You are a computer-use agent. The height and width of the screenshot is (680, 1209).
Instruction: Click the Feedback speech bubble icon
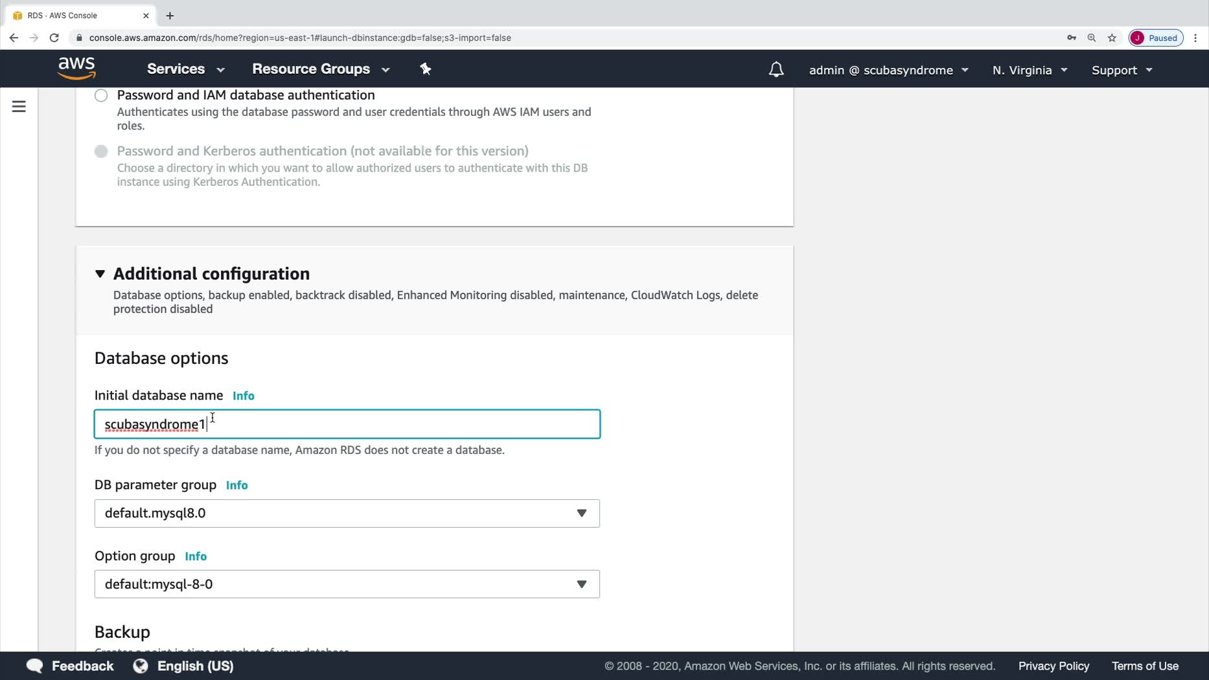35,666
